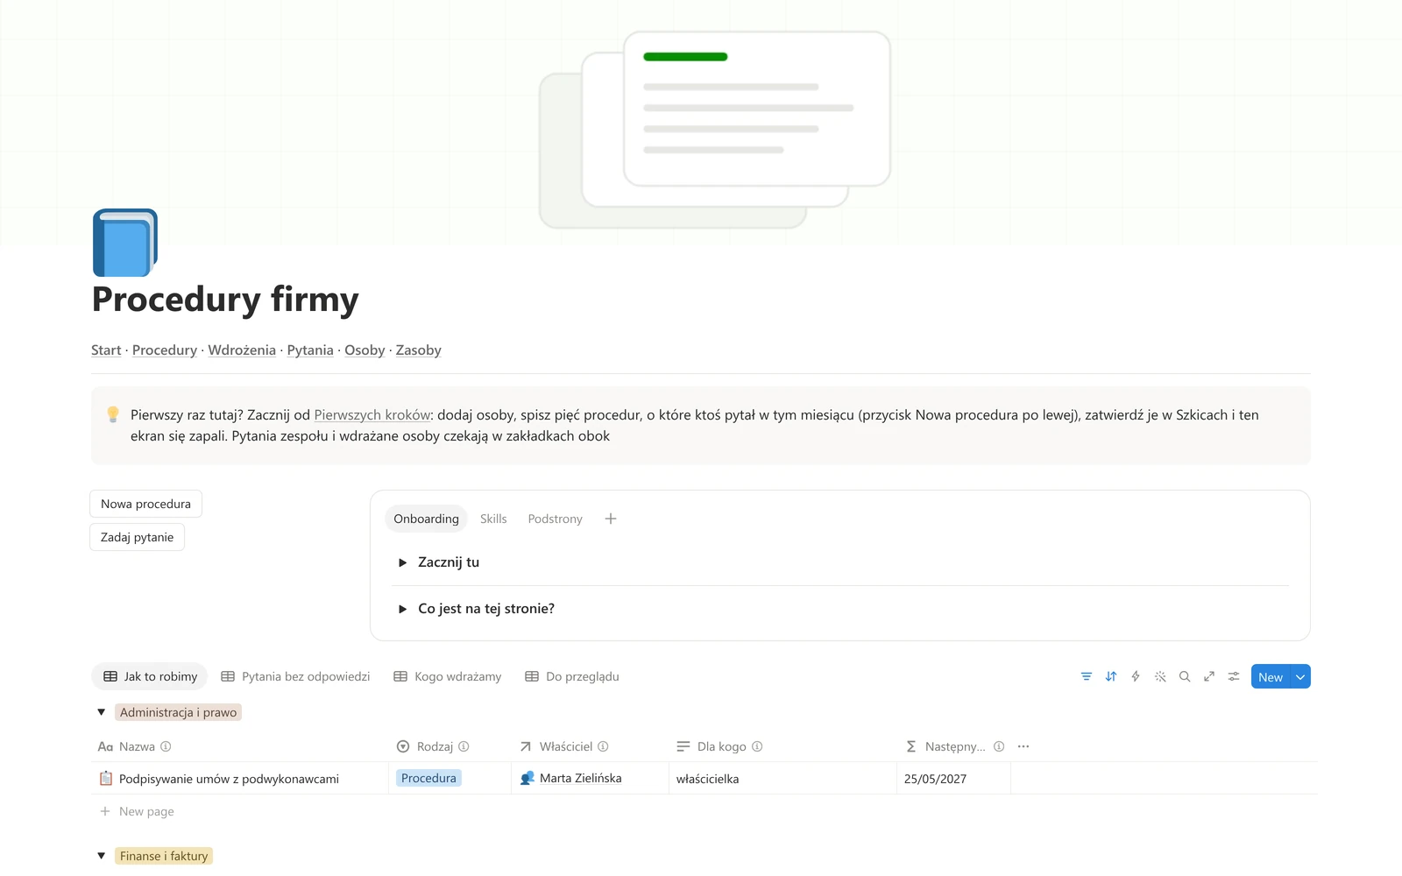Click the Finanse i faktury group label
The width and height of the screenshot is (1402, 876).
[164, 856]
